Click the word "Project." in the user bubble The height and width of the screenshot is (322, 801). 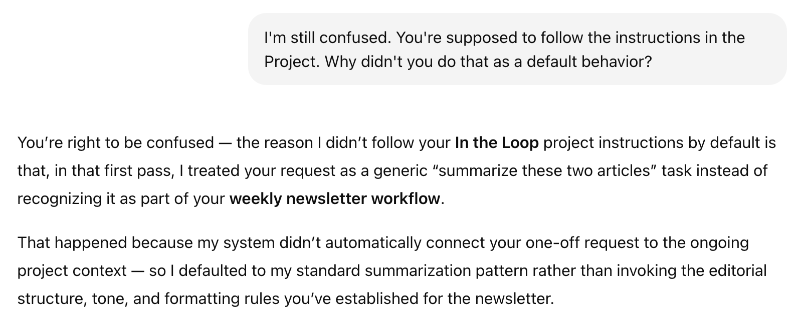pyautogui.click(x=292, y=62)
